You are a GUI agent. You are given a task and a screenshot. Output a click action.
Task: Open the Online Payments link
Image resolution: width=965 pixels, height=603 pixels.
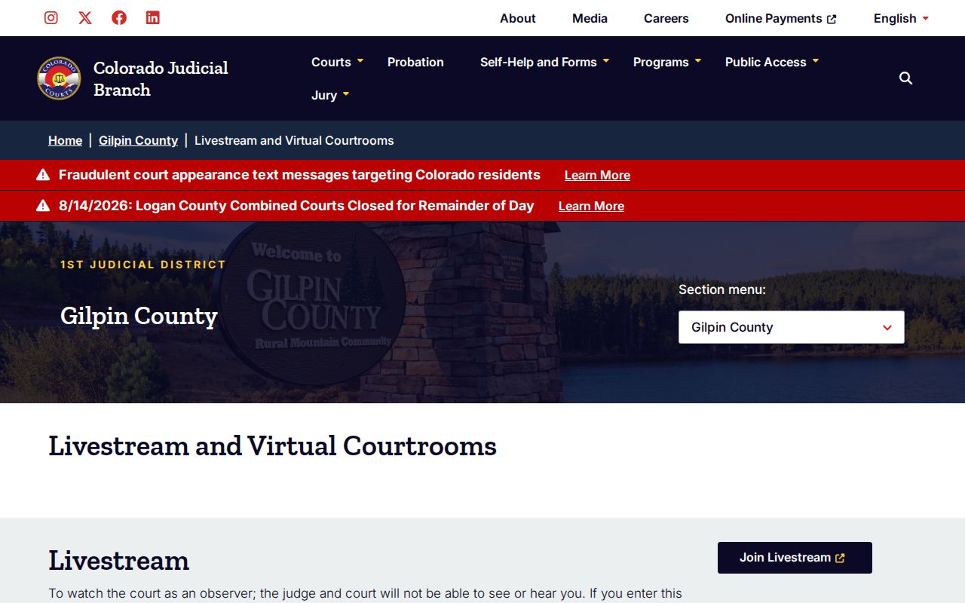pyautogui.click(x=781, y=18)
